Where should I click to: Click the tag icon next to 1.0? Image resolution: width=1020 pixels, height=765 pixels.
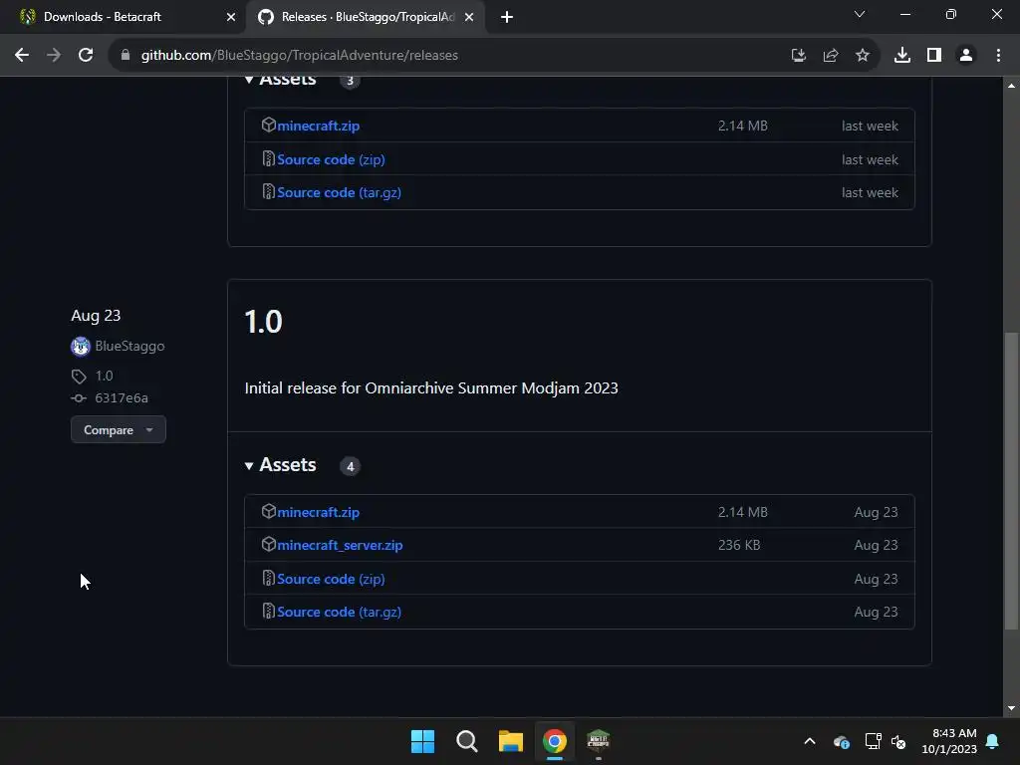tap(79, 377)
